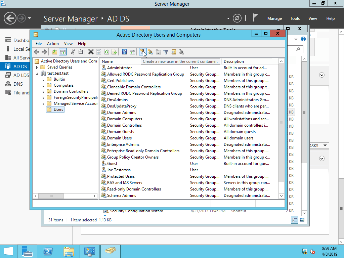Open File Explorer from taskbar
Image resolution: width=344 pixels, height=258 pixels.
69,251
